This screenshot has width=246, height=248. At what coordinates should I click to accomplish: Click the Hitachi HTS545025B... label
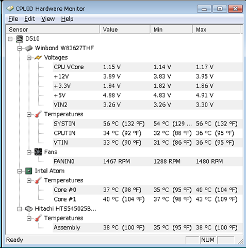(x=65, y=209)
